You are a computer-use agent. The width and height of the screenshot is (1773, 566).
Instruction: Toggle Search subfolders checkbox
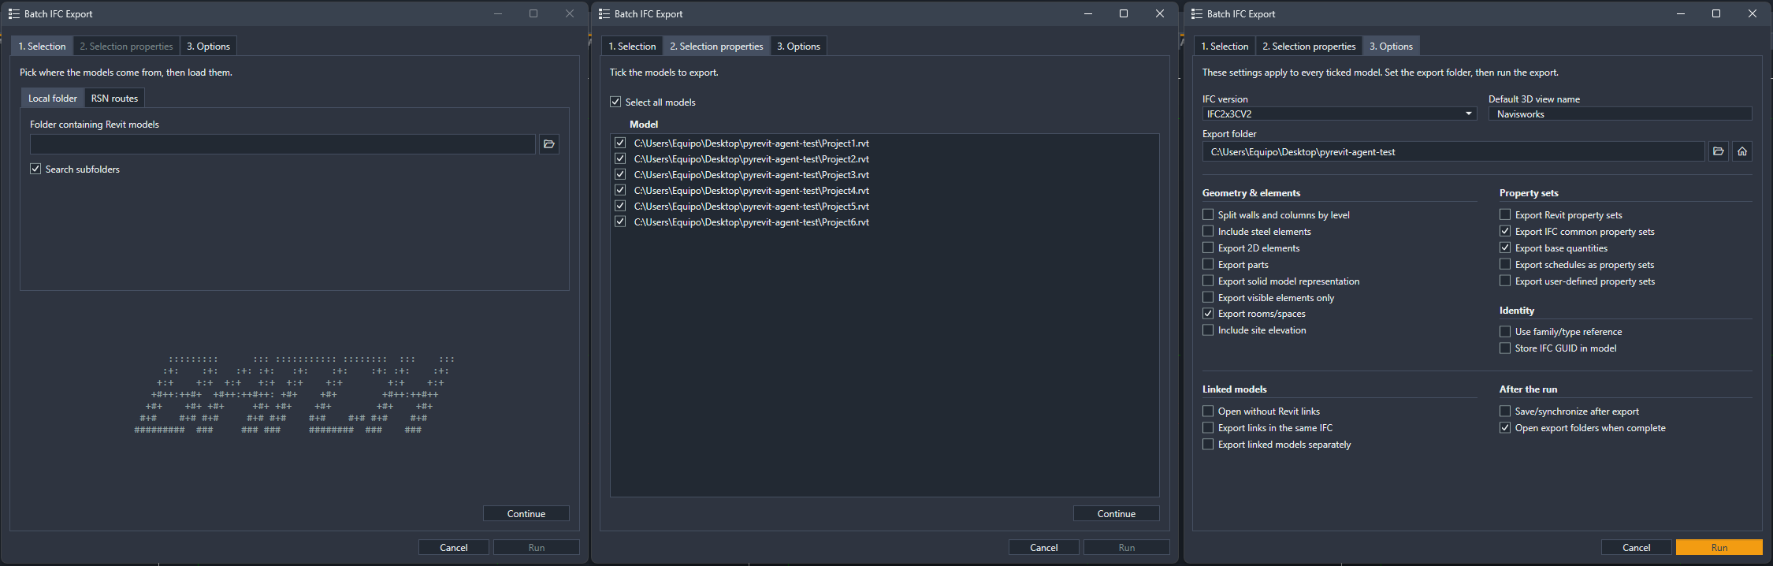(x=35, y=169)
